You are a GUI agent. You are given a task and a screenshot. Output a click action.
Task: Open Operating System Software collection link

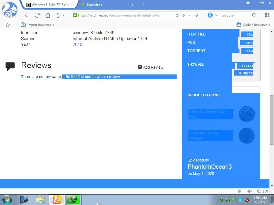[210, 136]
